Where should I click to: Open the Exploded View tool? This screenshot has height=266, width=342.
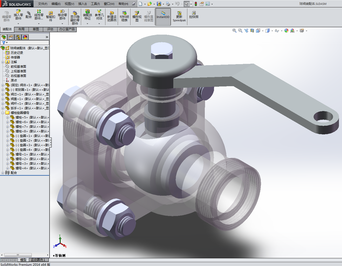(137, 16)
